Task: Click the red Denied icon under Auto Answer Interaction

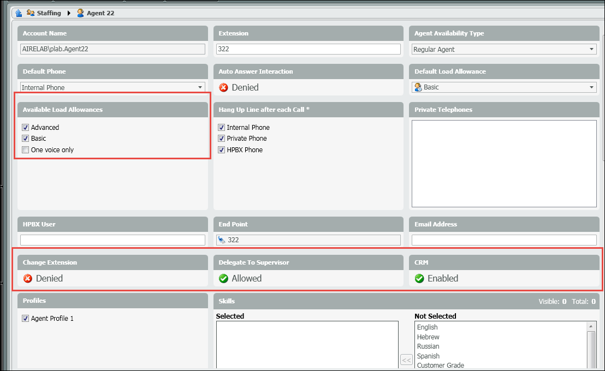Action: (223, 87)
